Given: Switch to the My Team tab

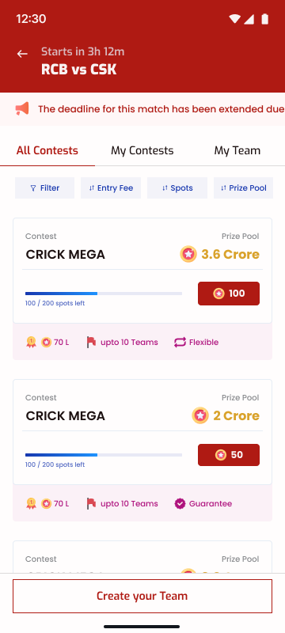Looking at the screenshot, I should click(237, 150).
